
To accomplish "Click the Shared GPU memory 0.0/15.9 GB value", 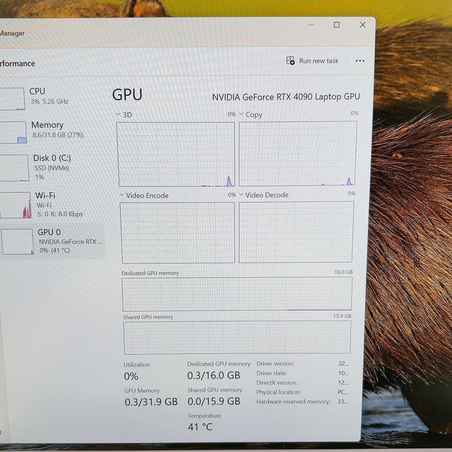I will click(214, 401).
